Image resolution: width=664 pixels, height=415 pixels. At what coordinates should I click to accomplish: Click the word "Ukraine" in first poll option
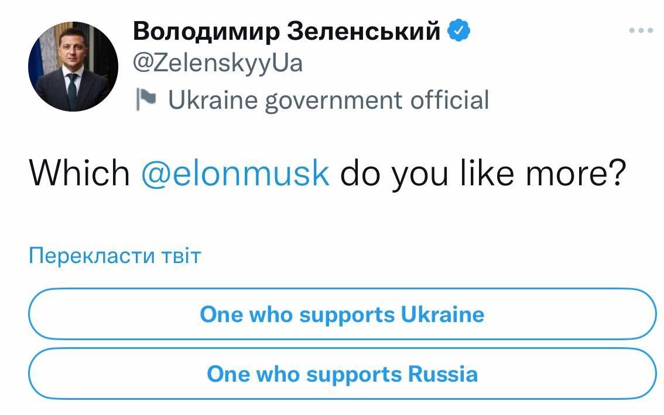point(443,314)
